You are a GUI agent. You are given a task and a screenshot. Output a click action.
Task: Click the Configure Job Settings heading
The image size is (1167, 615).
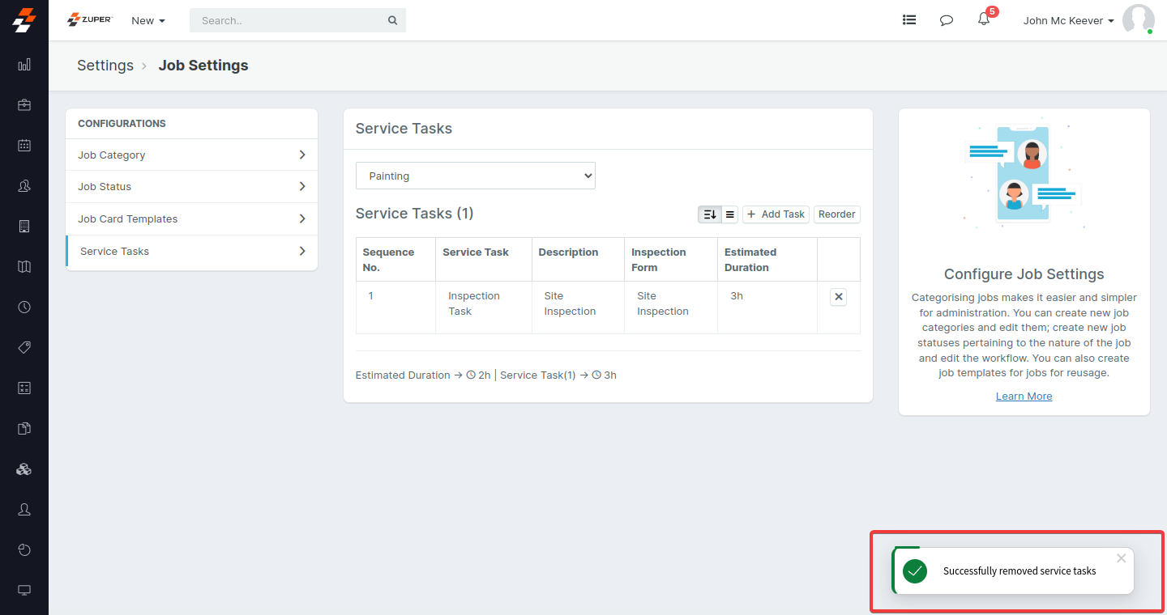pos(1024,274)
